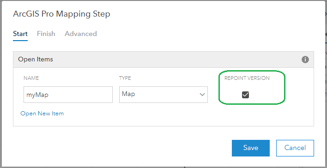Open the Advanced tab

pos(81,34)
